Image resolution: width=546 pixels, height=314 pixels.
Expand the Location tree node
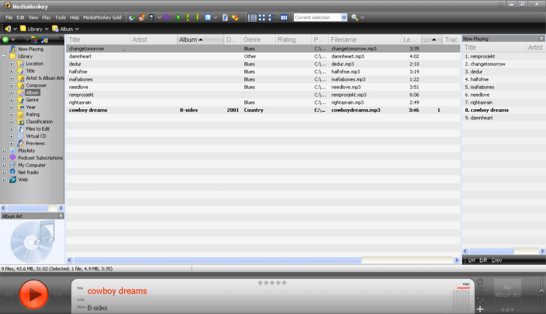click(x=11, y=64)
